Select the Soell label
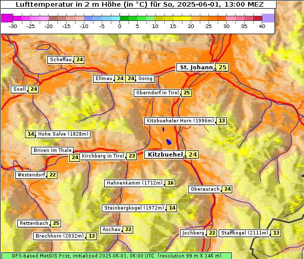Image resolution: width=304 pixels, height=259 pixels. [19, 89]
